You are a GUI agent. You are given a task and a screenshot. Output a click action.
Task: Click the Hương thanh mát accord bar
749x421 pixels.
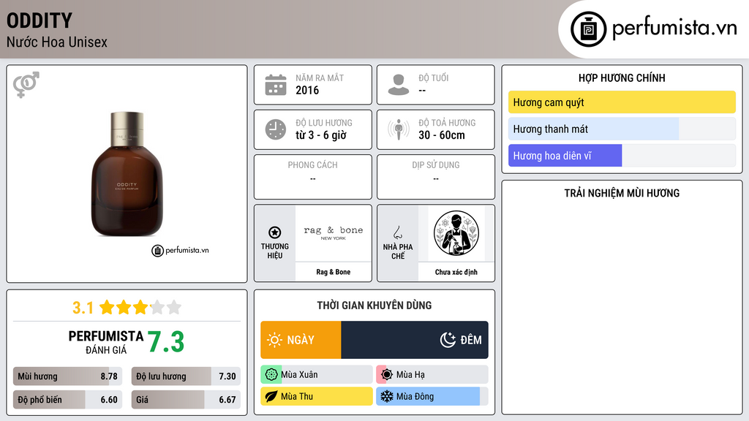[622, 129]
